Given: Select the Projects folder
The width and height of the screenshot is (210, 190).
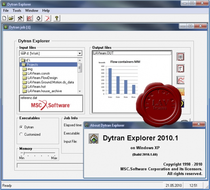Looking at the screenshot, I should pos(48,65).
